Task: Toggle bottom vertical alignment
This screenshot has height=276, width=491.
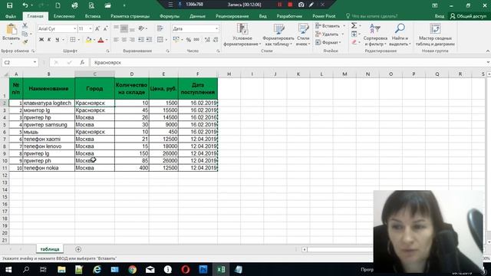Action: coord(132,29)
